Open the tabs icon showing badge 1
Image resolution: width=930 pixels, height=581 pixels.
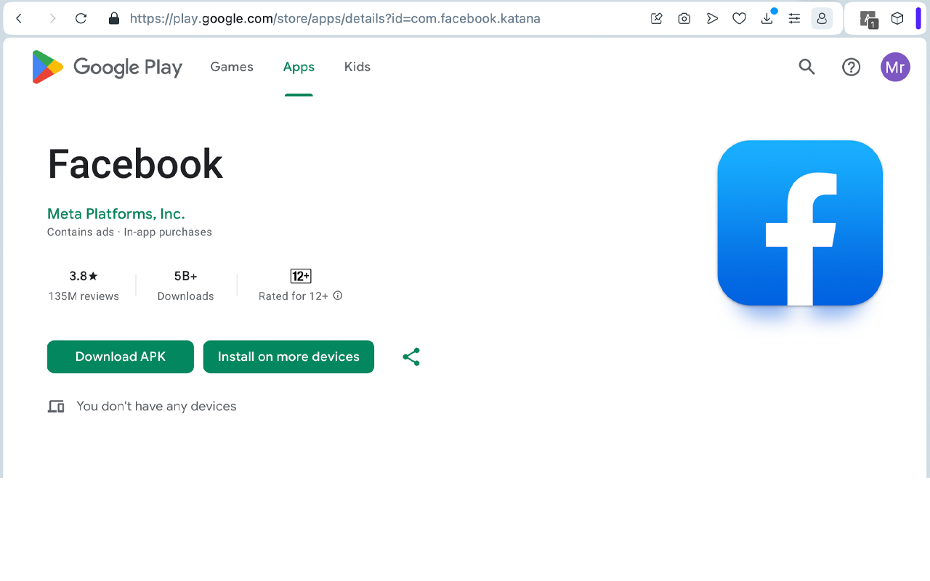(x=868, y=20)
